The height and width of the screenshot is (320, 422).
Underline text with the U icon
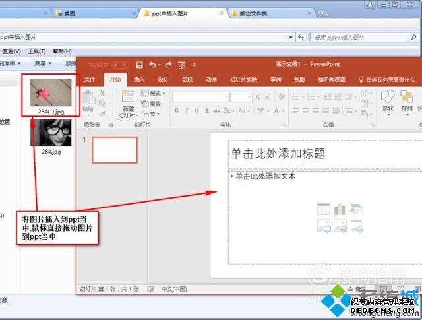pos(196,110)
